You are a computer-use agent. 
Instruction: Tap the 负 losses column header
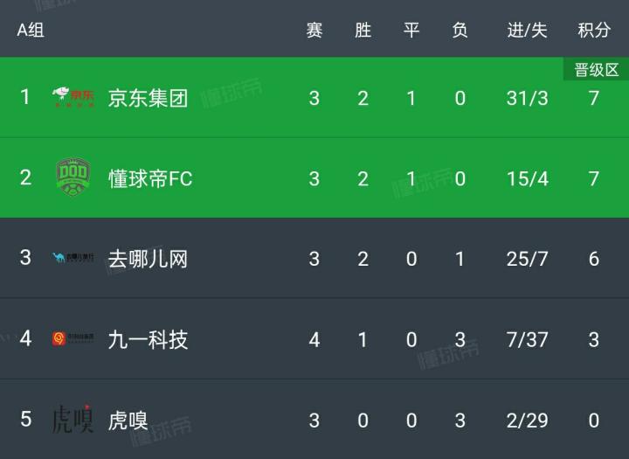click(x=460, y=30)
